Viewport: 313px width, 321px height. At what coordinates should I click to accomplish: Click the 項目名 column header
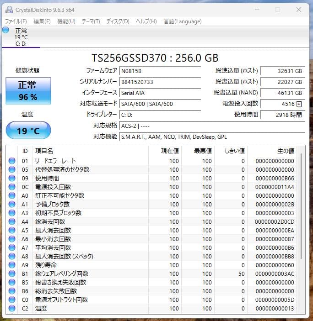[90, 151]
